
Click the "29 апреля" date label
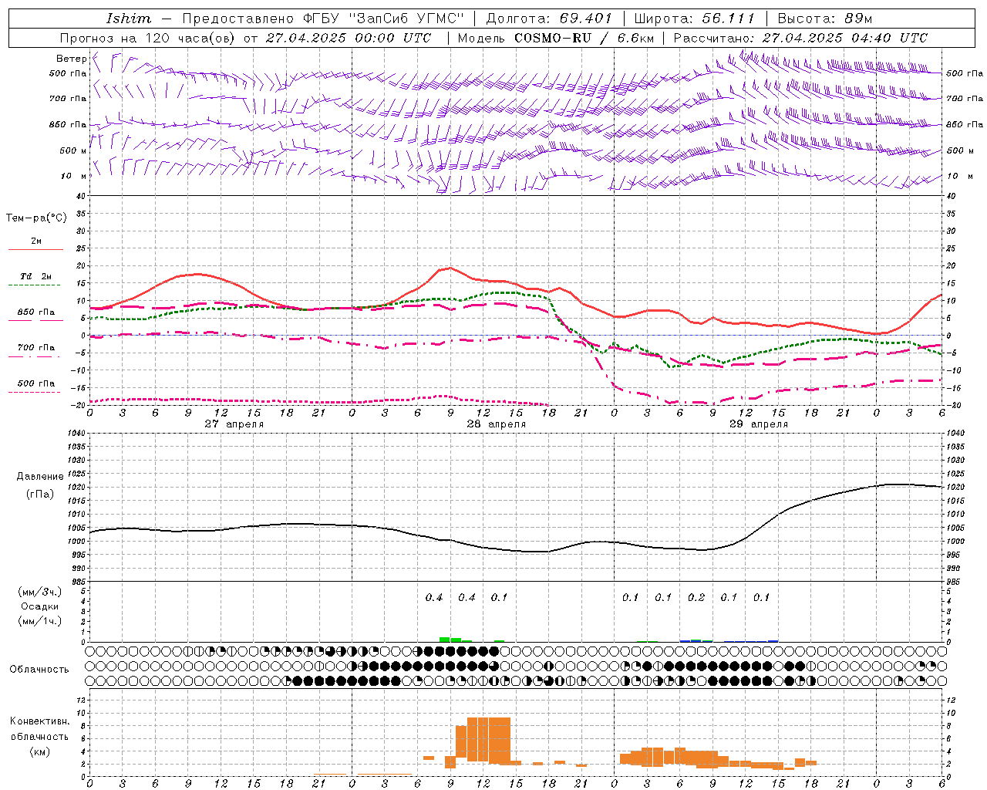pyautogui.click(x=759, y=424)
